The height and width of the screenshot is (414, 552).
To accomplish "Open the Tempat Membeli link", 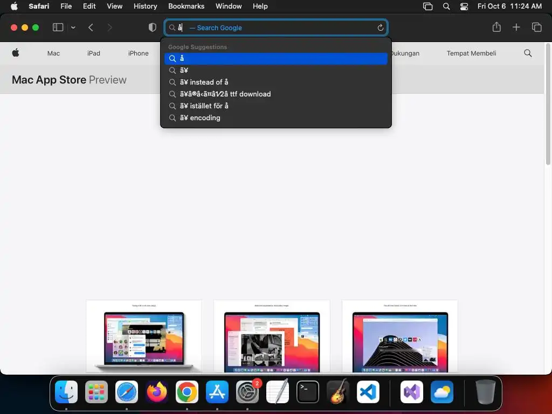I will pos(471,53).
